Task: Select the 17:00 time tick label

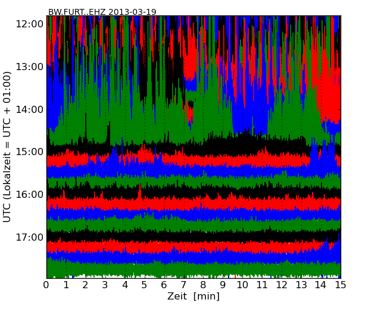Action: [x=30, y=238]
